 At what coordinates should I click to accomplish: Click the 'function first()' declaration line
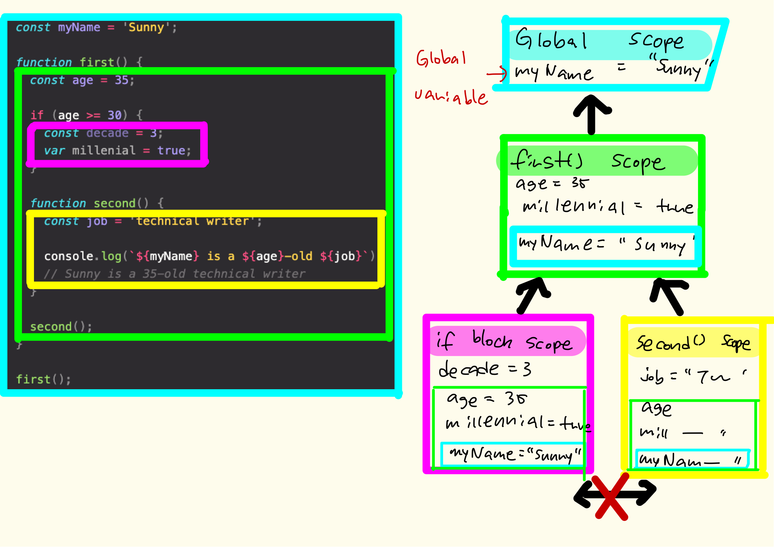tap(79, 62)
